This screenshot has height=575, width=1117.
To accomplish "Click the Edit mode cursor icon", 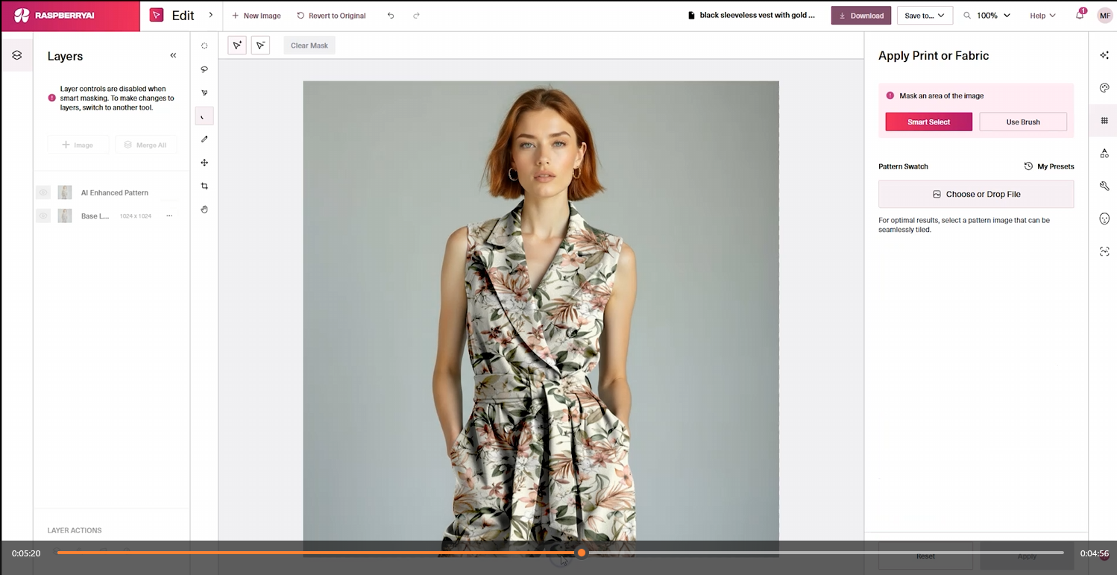I will point(157,16).
